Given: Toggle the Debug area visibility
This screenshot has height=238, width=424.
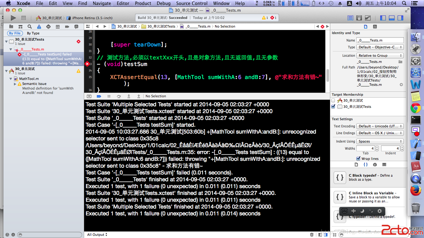Looking at the screenshot, I should [392, 18].
